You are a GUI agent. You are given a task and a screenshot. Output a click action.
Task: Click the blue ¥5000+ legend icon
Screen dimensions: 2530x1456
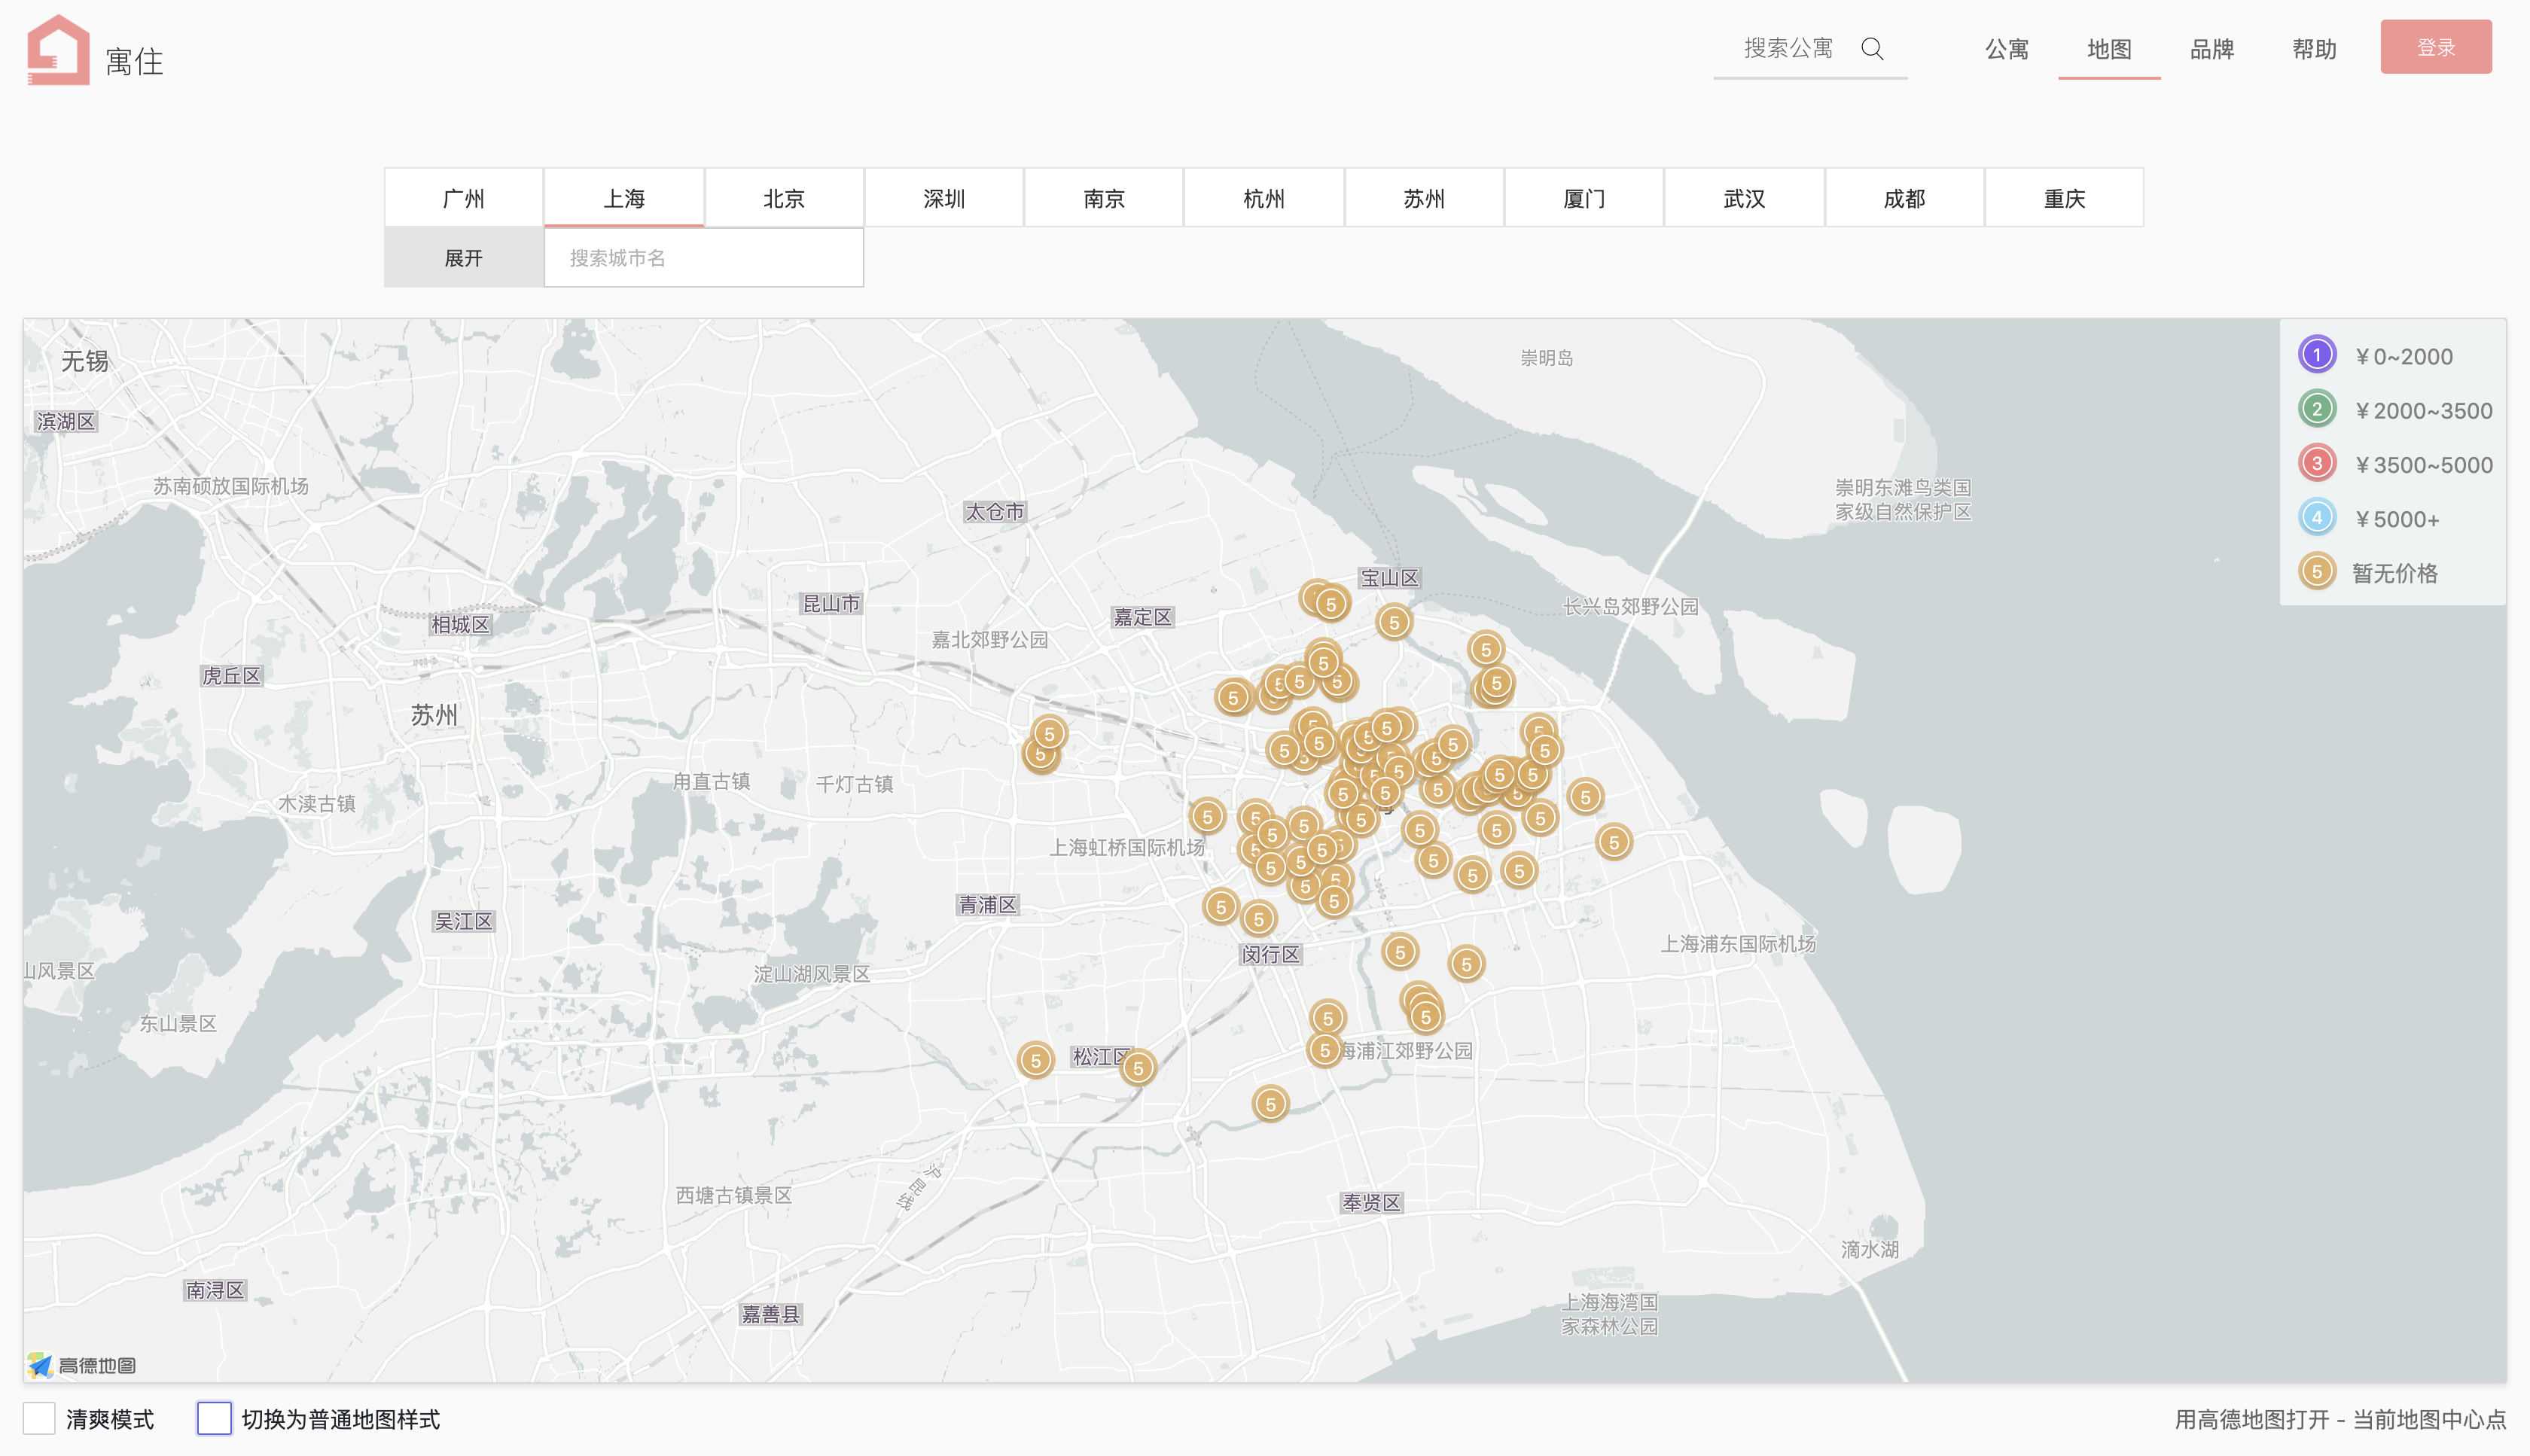click(2316, 518)
